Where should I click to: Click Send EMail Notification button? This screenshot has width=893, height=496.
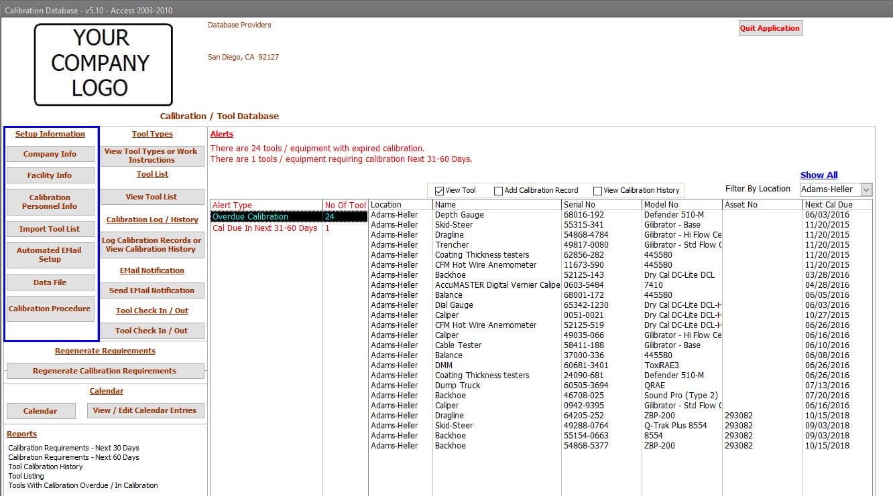coord(152,291)
